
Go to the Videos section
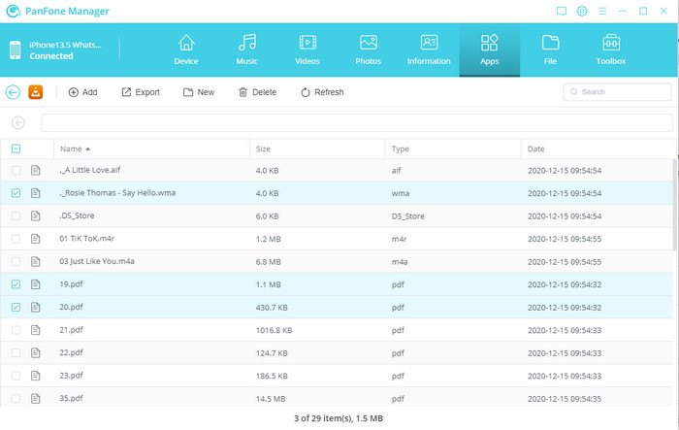coord(307,50)
